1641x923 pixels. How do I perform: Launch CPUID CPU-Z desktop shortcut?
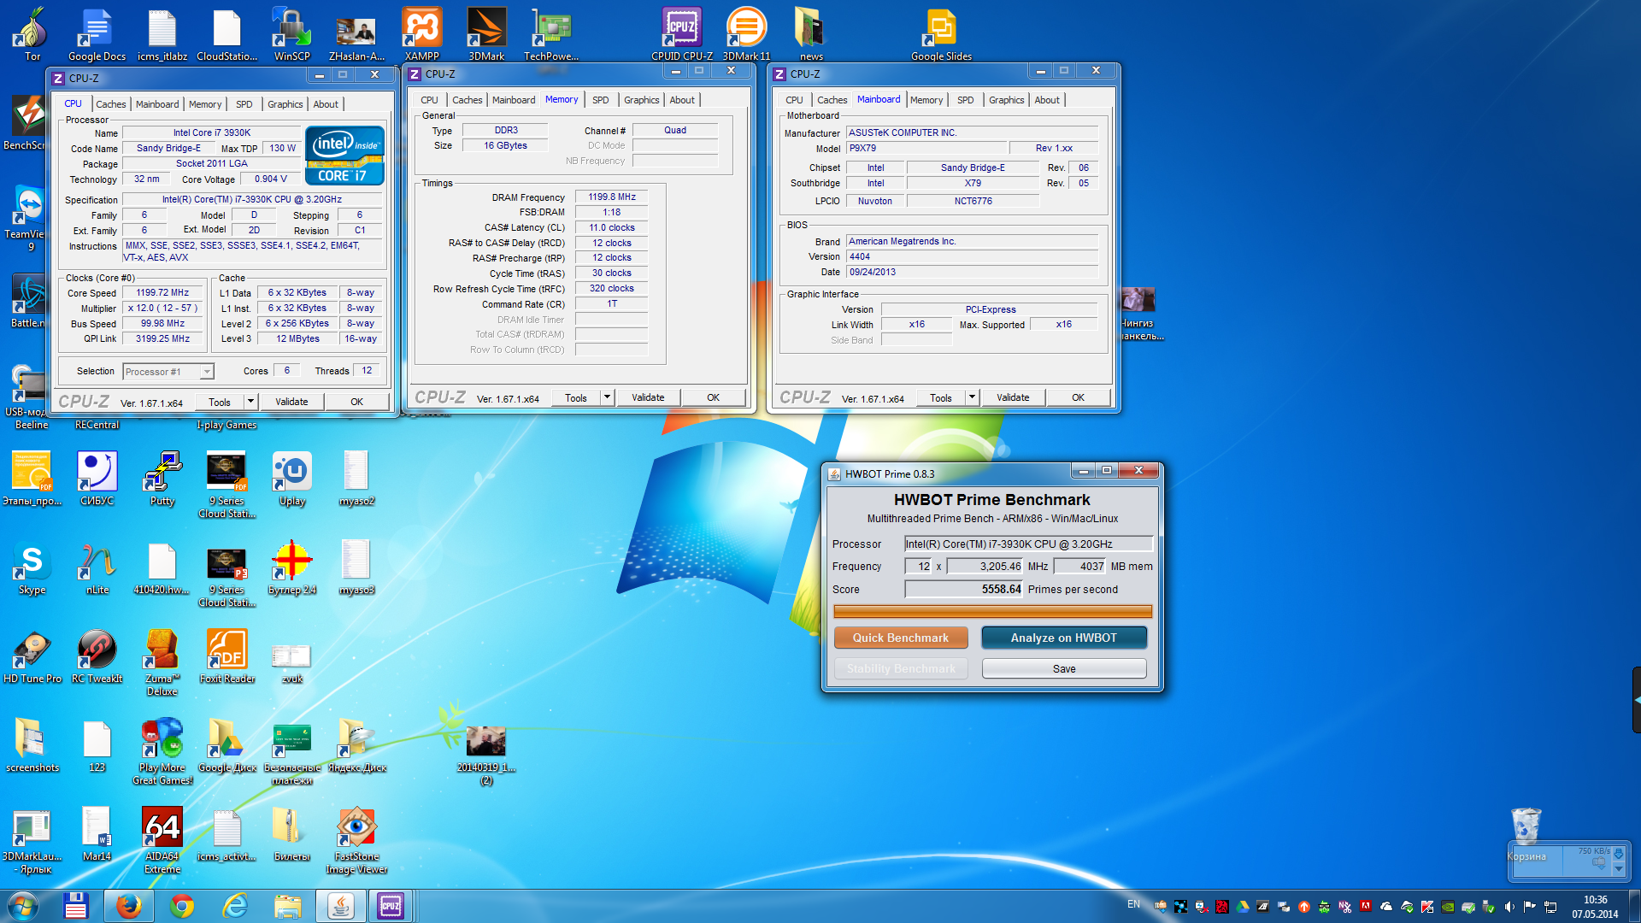tap(681, 34)
